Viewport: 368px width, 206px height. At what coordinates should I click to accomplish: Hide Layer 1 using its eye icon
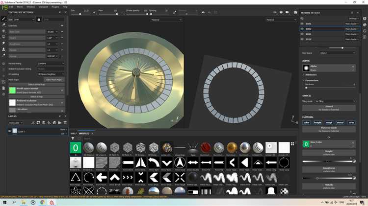[x=9, y=131]
